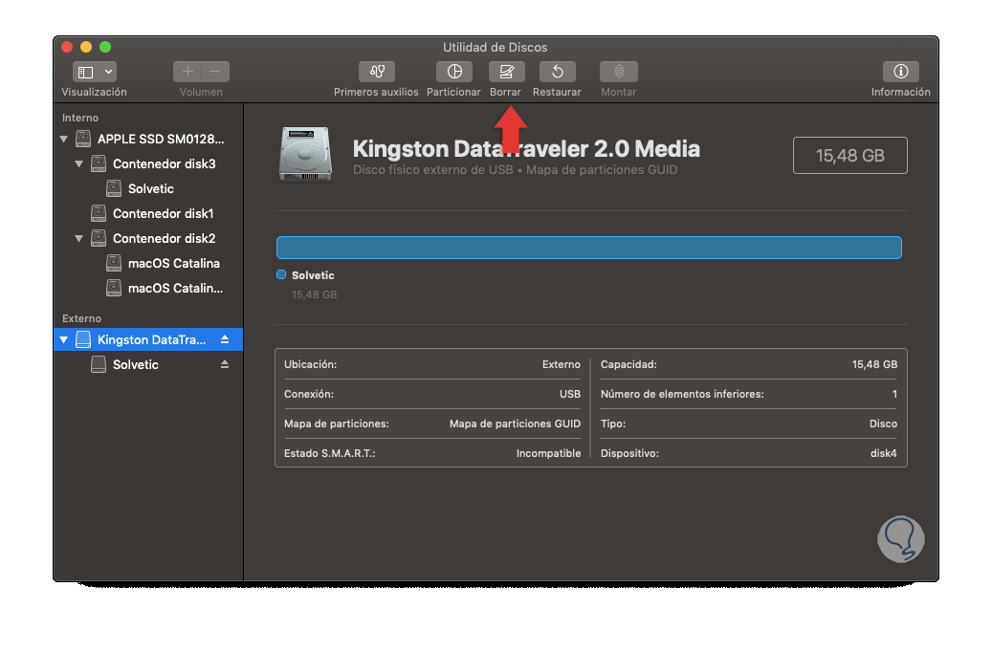Click the Estado S.M.A.R.T. Incompatible value

point(548,453)
